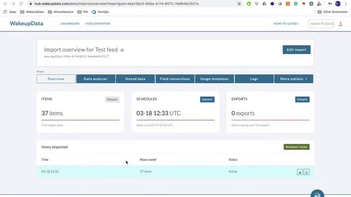
Task: Click the green circle extension icon
Action: point(248,4)
